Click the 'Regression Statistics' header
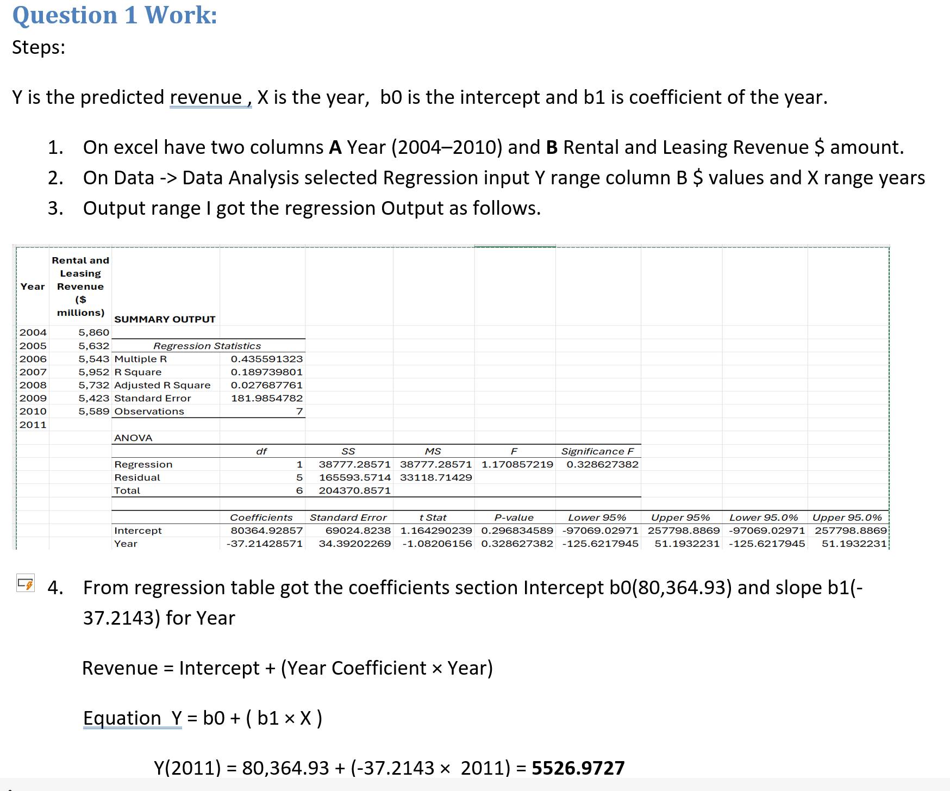Screen dimensions: 950x791 207,346
